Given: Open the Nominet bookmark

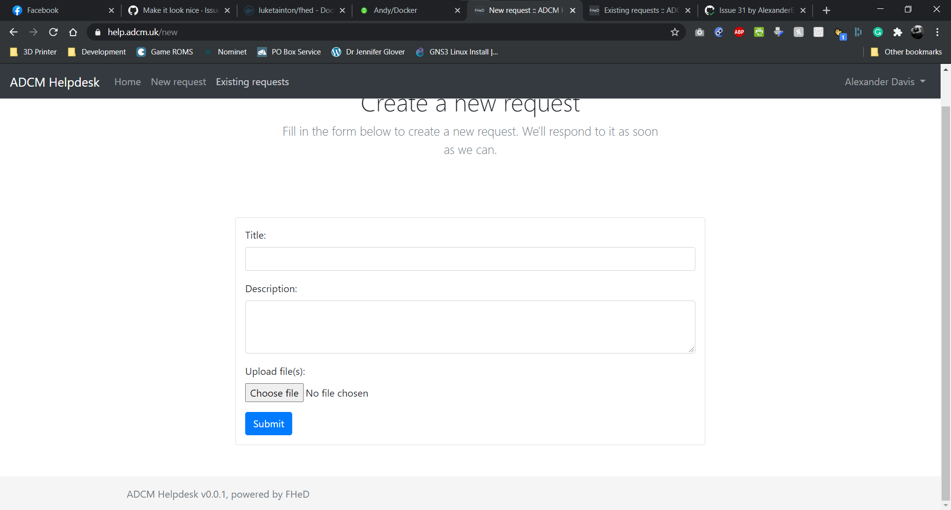Looking at the screenshot, I should pyautogui.click(x=225, y=52).
